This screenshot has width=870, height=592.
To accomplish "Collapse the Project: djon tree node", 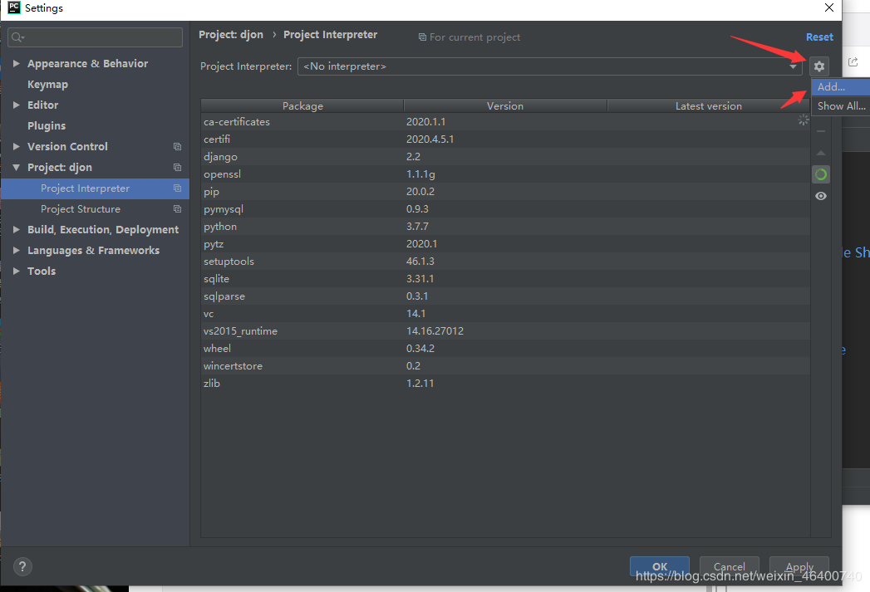I will pos(17,168).
